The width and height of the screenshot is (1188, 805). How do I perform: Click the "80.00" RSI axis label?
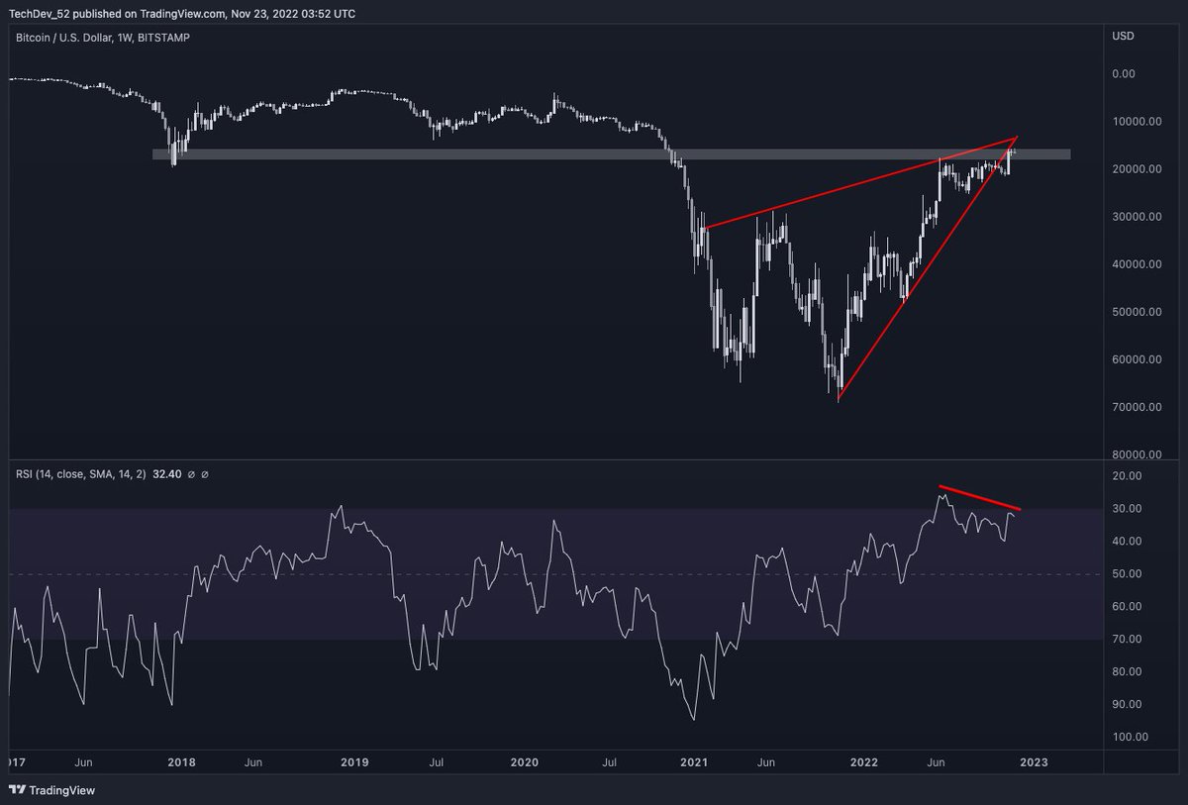pyautogui.click(x=1127, y=672)
